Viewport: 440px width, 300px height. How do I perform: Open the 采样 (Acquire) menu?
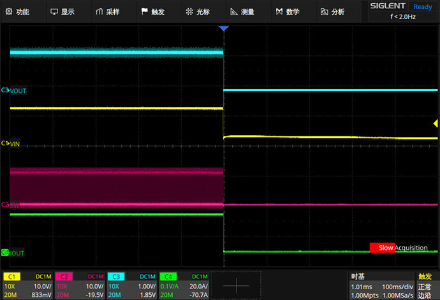114,11
